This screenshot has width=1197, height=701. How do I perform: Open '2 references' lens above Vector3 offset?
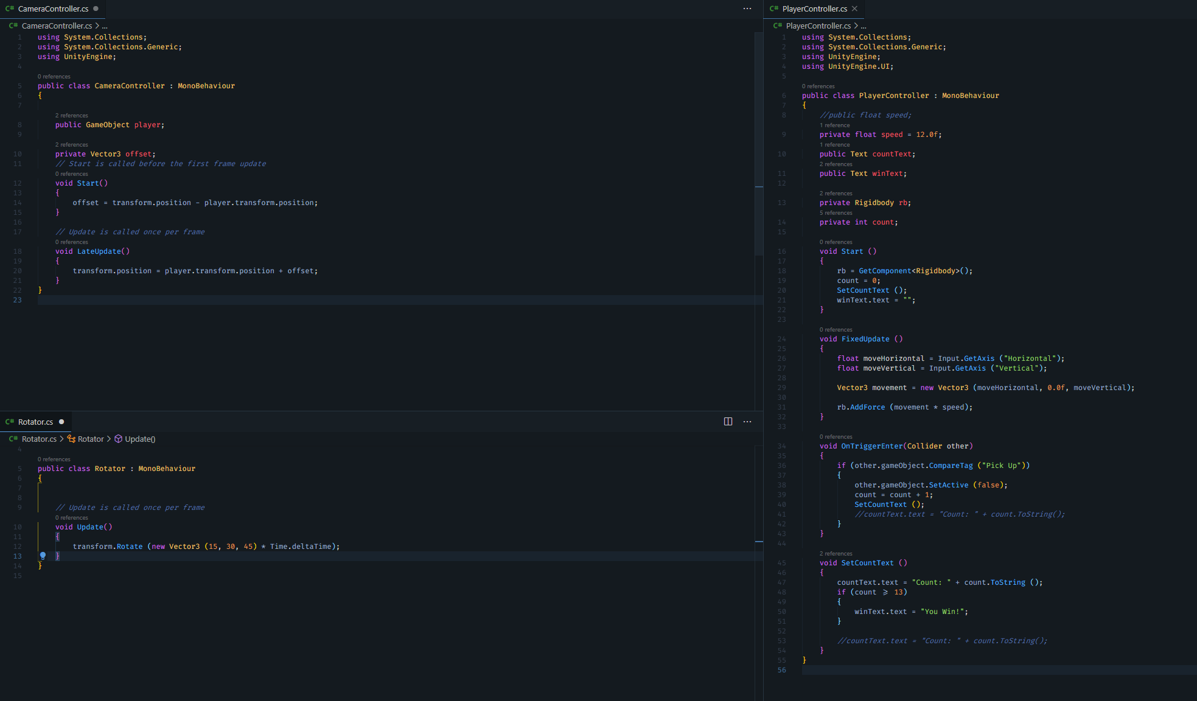tap(72, 145)
